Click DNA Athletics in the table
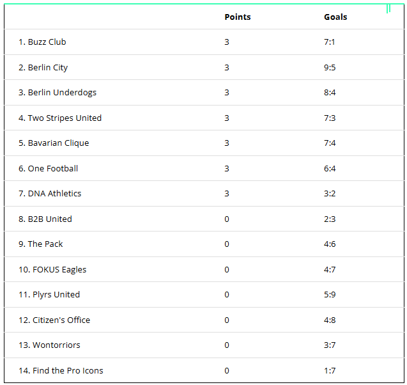Screen dimensions: 407x385 pyautogui.click(x=50, y=194)
